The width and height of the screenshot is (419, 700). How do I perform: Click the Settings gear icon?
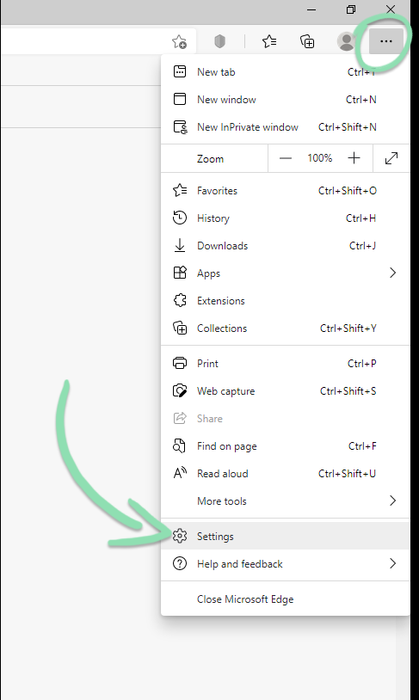[x=180, y=536]
